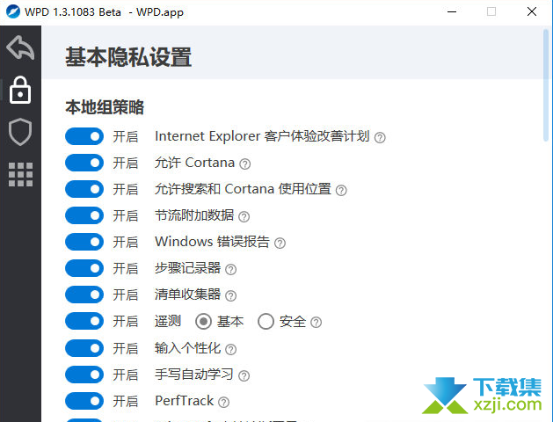Toggle the 步骤记录器 switch

pyautogui.click(x=84, y=268)
